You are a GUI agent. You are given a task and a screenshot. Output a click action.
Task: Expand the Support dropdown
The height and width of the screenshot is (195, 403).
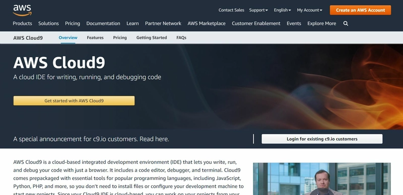point(258,10)
